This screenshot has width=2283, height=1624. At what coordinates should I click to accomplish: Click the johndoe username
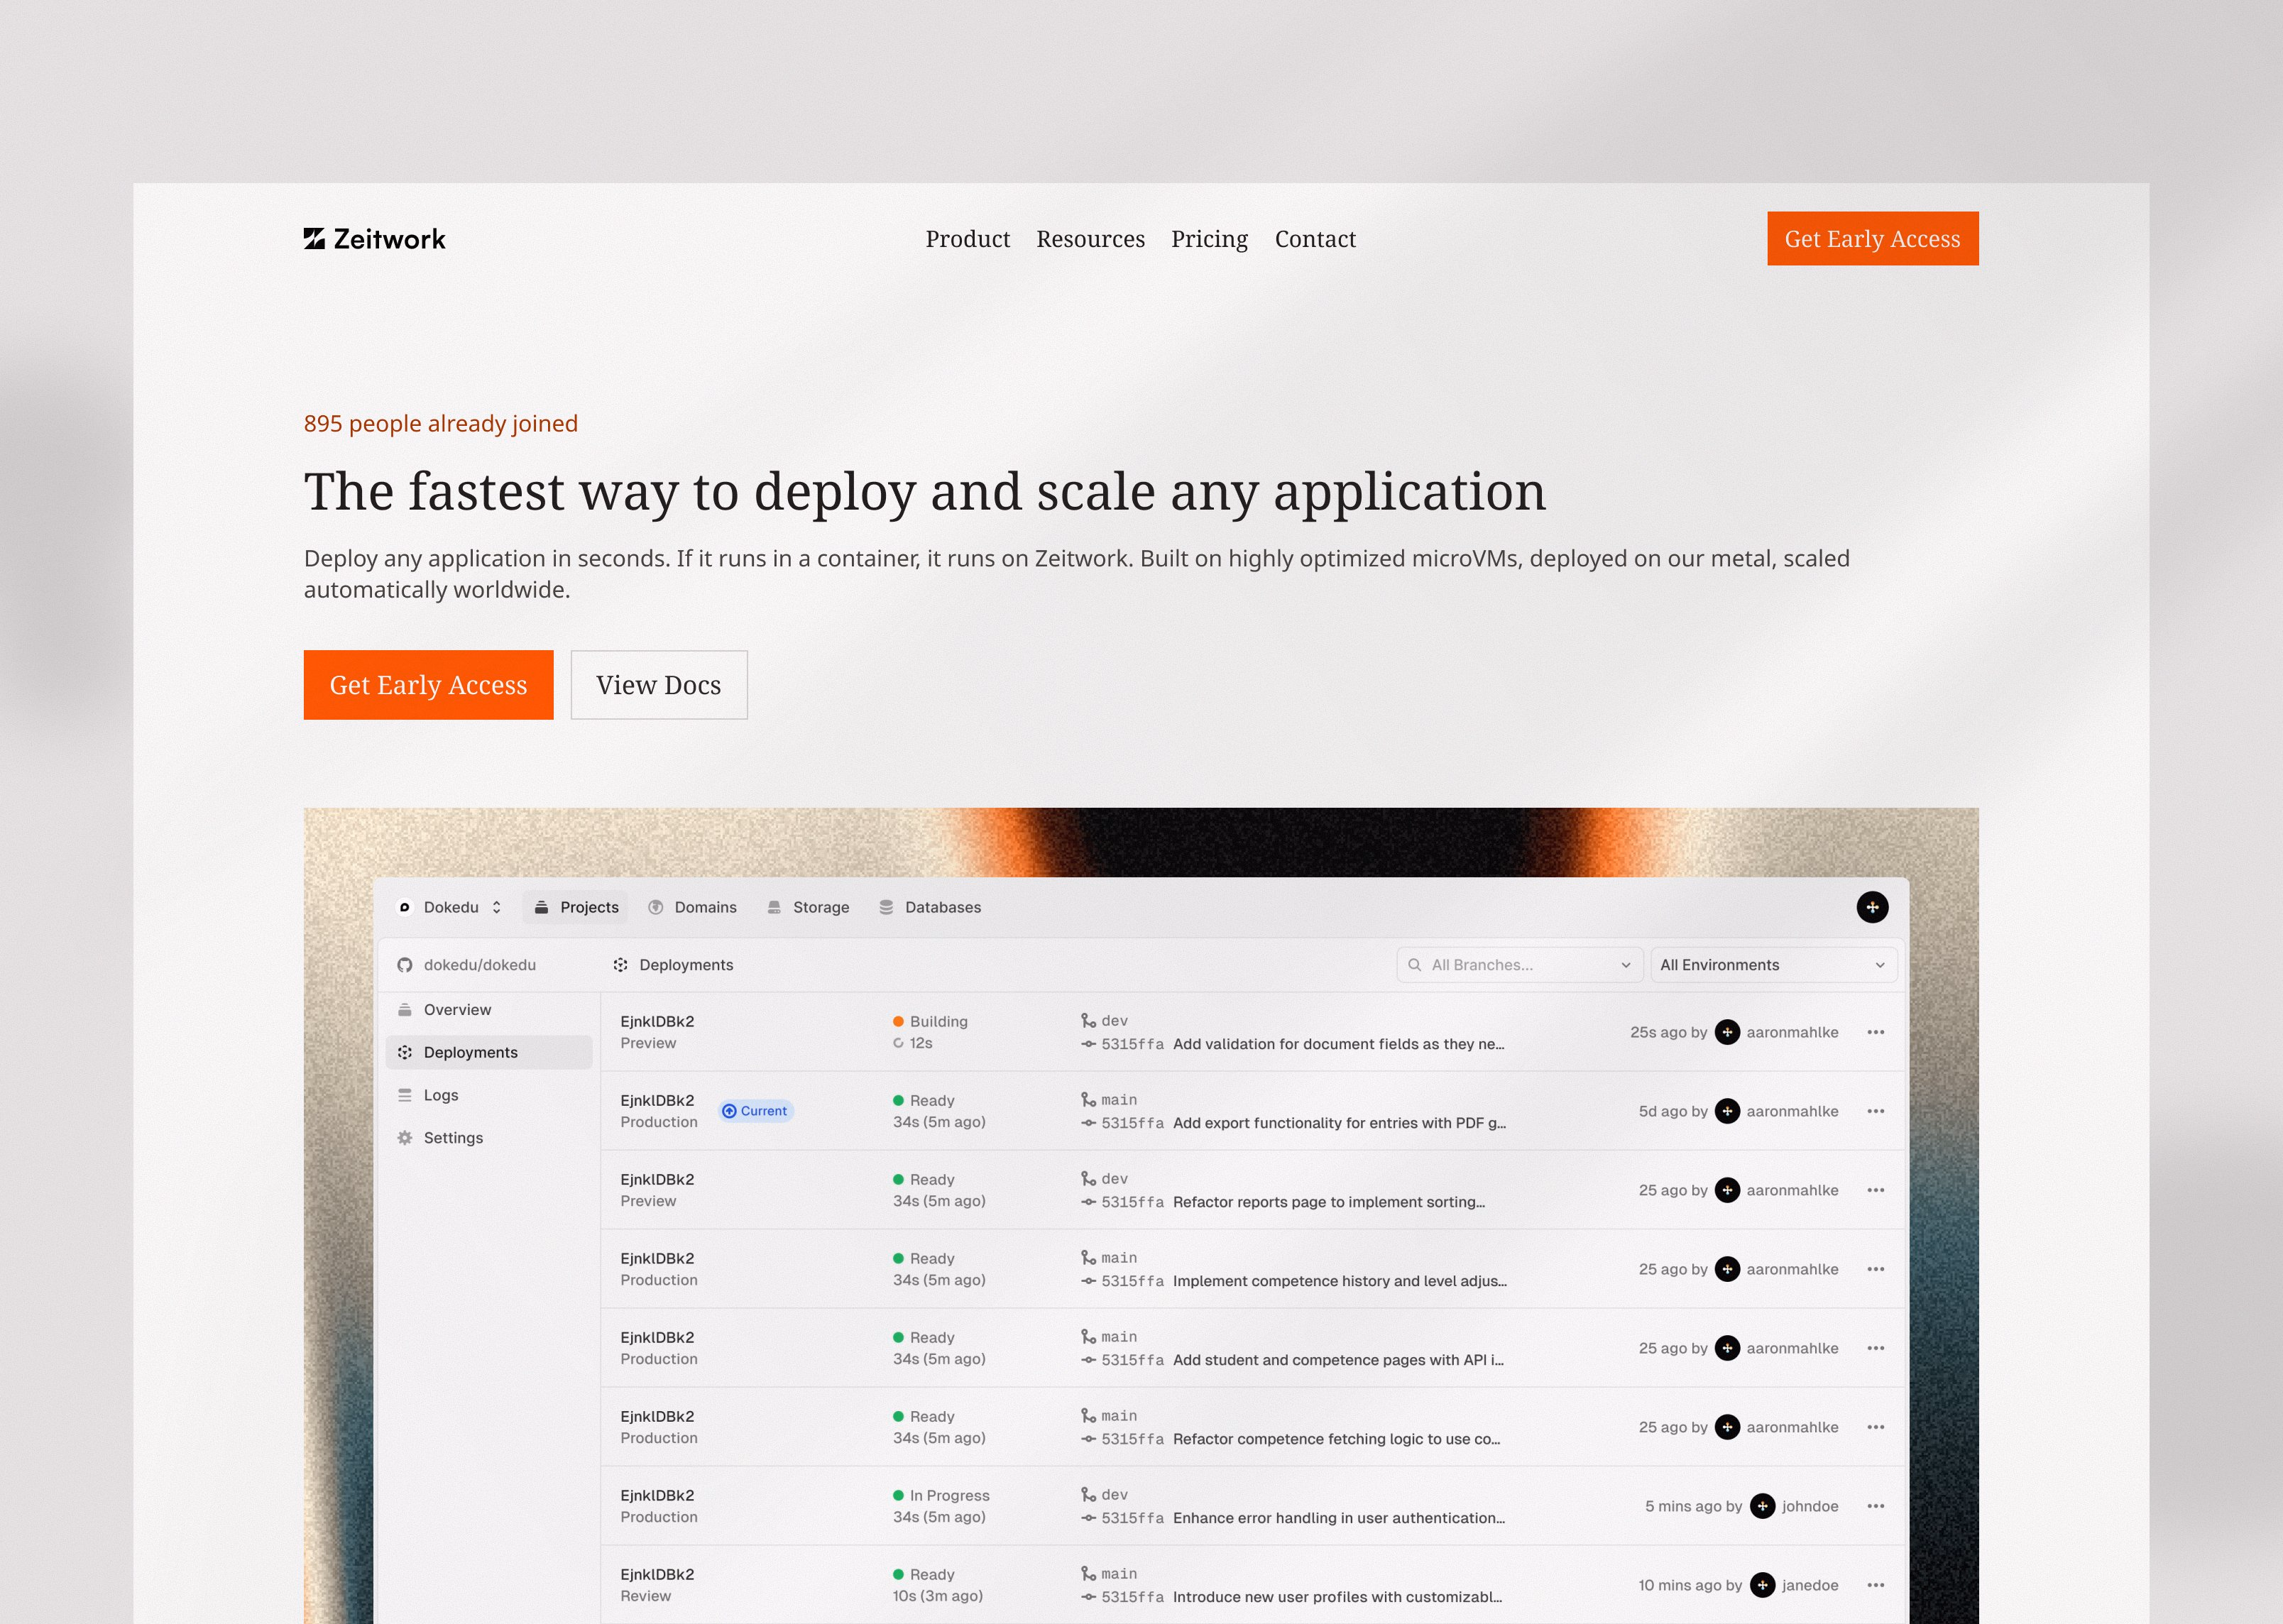(1810, 1506)
